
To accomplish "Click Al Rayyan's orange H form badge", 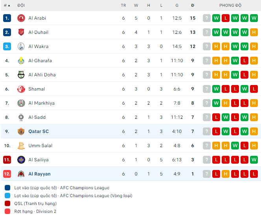I will (226, 174).
